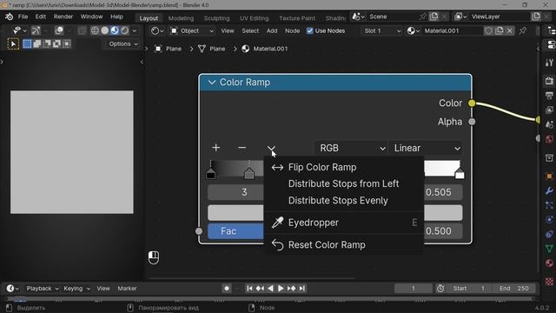Click the Blender logo menu icon

coord(9,17)
